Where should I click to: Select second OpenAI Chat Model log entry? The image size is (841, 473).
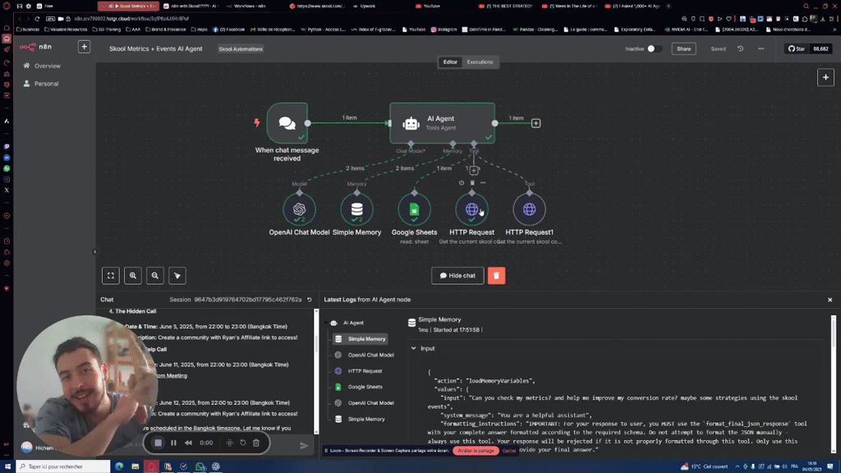(x=364, y=402)
